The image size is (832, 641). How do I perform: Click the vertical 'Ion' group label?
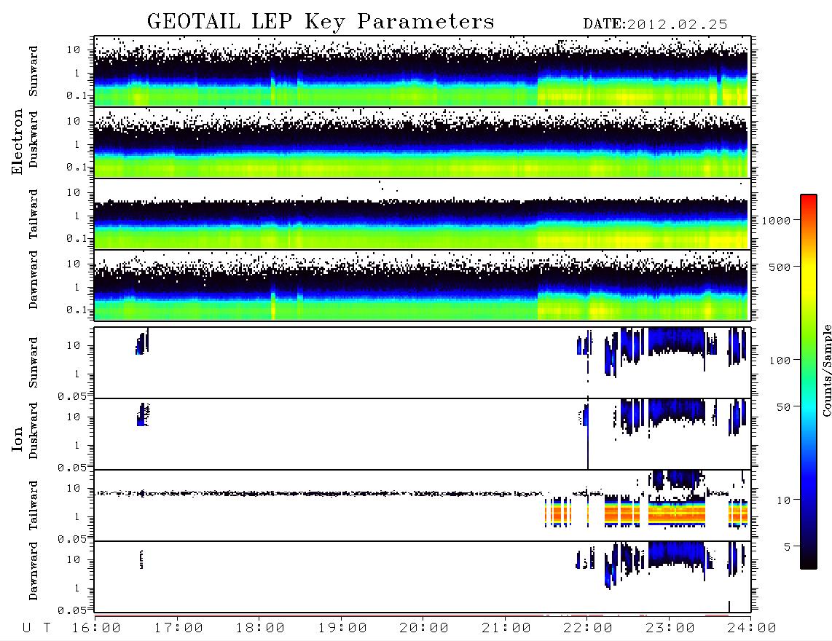click(17, 439)
